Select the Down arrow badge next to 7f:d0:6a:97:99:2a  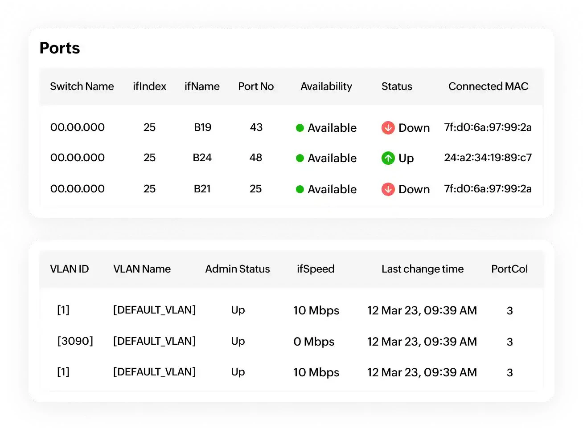click(388, 128)
